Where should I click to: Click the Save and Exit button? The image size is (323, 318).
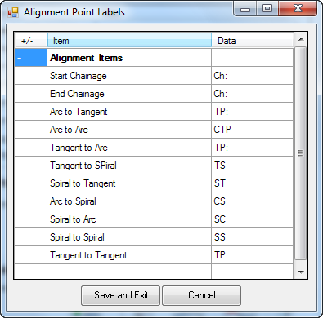point(120,295)
